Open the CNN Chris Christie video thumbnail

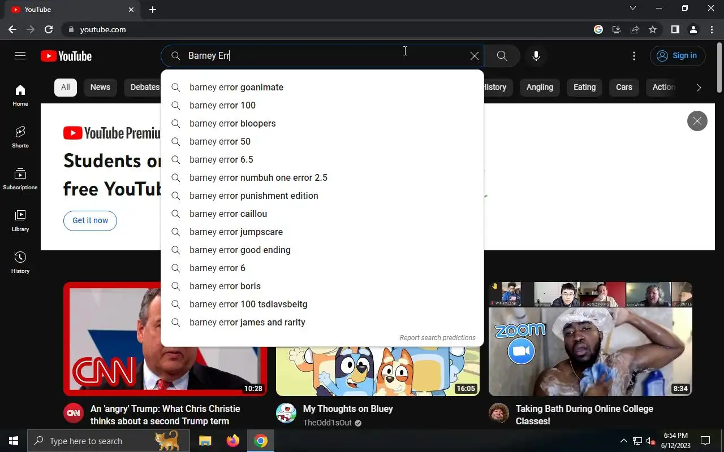(x=112, y=339)
